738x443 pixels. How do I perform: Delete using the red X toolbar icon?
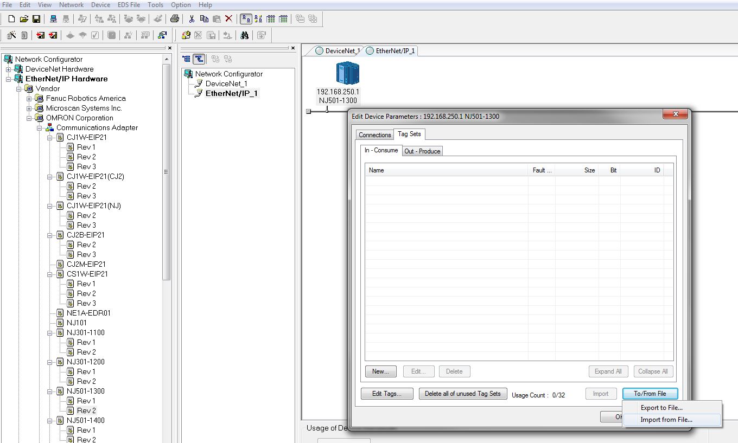[227, 18]
